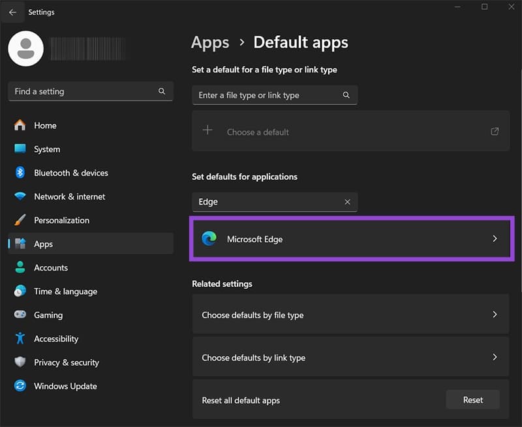
Task: Expand Choose defaults by file type chevron
Action: [x=495, y=314]
